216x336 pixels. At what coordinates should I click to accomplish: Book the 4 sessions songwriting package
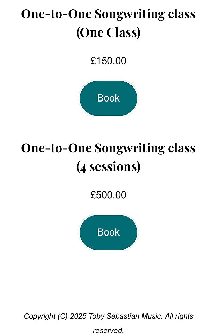point(108,232)
